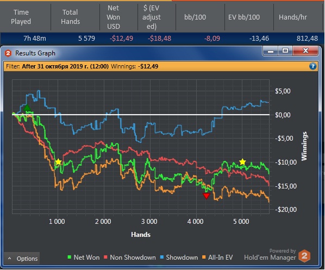Click the green up-triangle peak marker on graph
Viewport: 325px width, 270px height.
pos(27,108)
